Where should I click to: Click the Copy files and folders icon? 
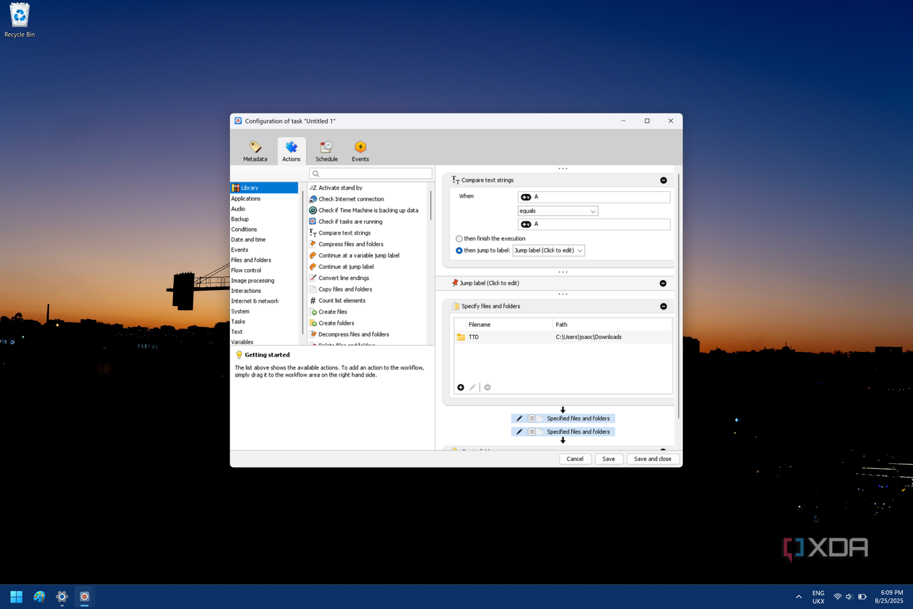point(313,289)
